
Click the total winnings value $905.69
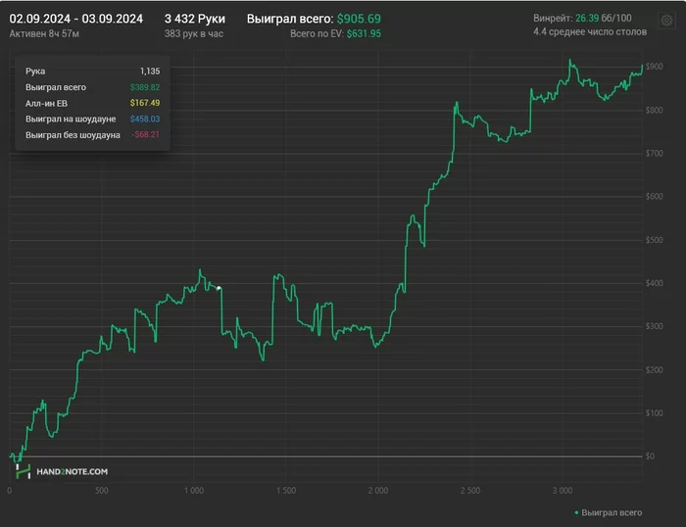click(x=359, y=19)
